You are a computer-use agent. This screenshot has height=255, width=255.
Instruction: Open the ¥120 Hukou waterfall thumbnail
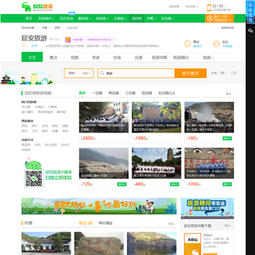(x=104, y=163)
